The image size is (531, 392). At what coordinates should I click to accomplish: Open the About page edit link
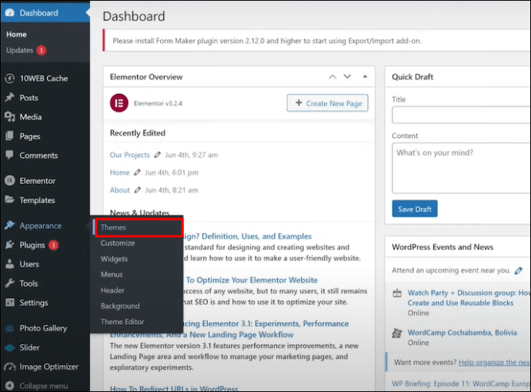click(119, 190)
